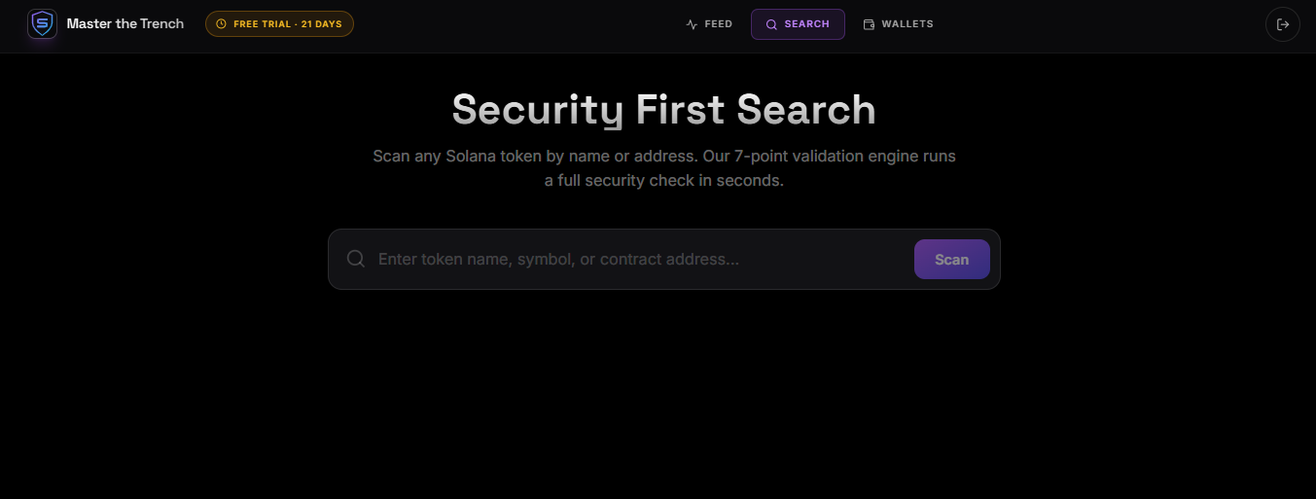Click the clock icon in trial badge
This screenshot has height=499, width=1316.
point(221,24)
